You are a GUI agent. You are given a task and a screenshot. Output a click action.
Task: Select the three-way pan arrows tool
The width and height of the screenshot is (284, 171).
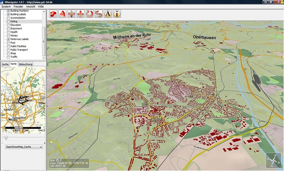[71, 14]
